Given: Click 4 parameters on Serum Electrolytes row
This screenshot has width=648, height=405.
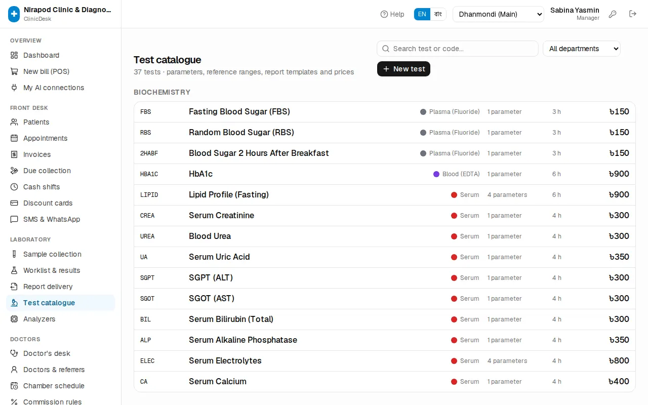Looking at the screenshot, I should (x=507, y=361).
